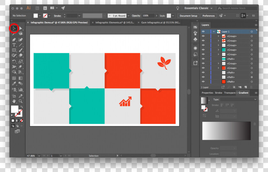The width and height of the screenshot is (268, 172).
Task: Set fill to None in toolbar
Action: point(22,121)
